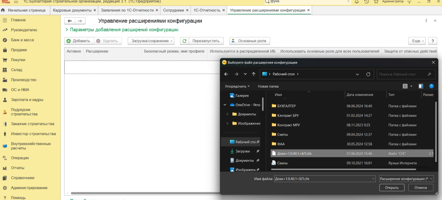Click the form back arrow button

pos(70,21)
